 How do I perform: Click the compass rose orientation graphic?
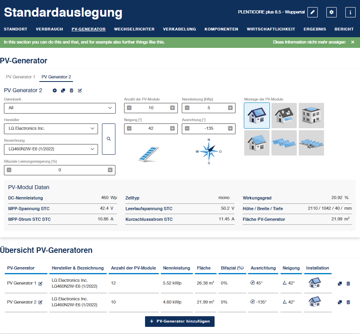click(209, 151)
